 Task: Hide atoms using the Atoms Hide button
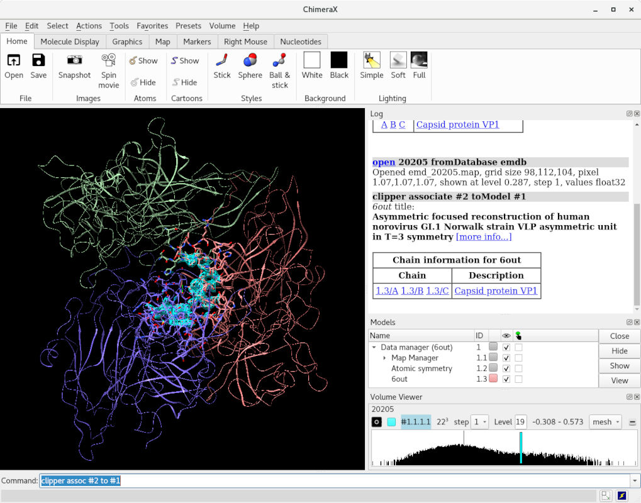(143, 82)
